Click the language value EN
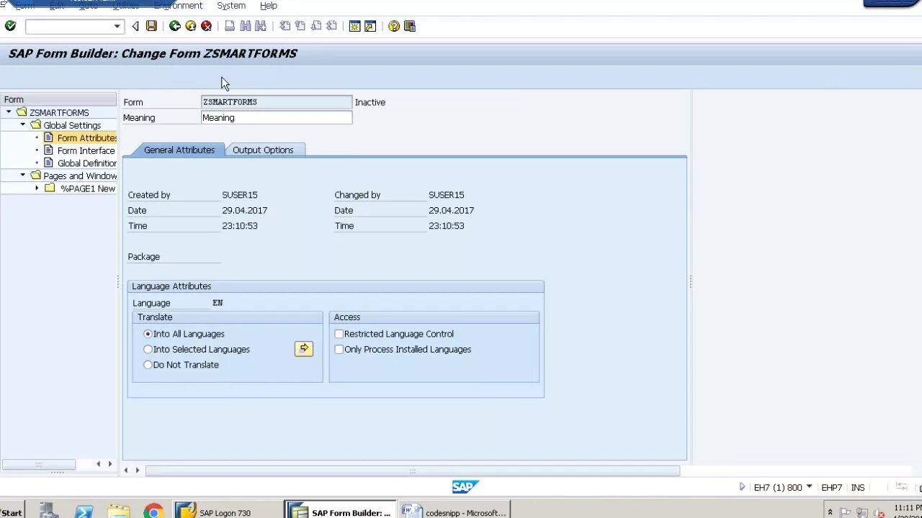Image resolution: width=922 pixels, height=518 pixels. click(x=218, y=303)
